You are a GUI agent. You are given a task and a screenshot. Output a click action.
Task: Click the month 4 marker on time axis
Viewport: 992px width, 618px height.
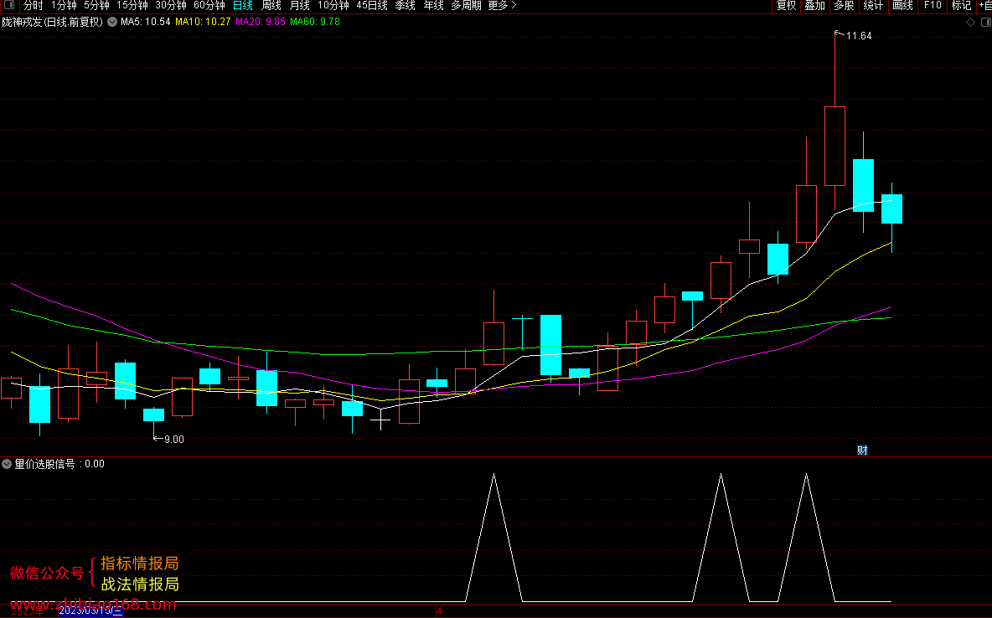[x=439, y=611]
